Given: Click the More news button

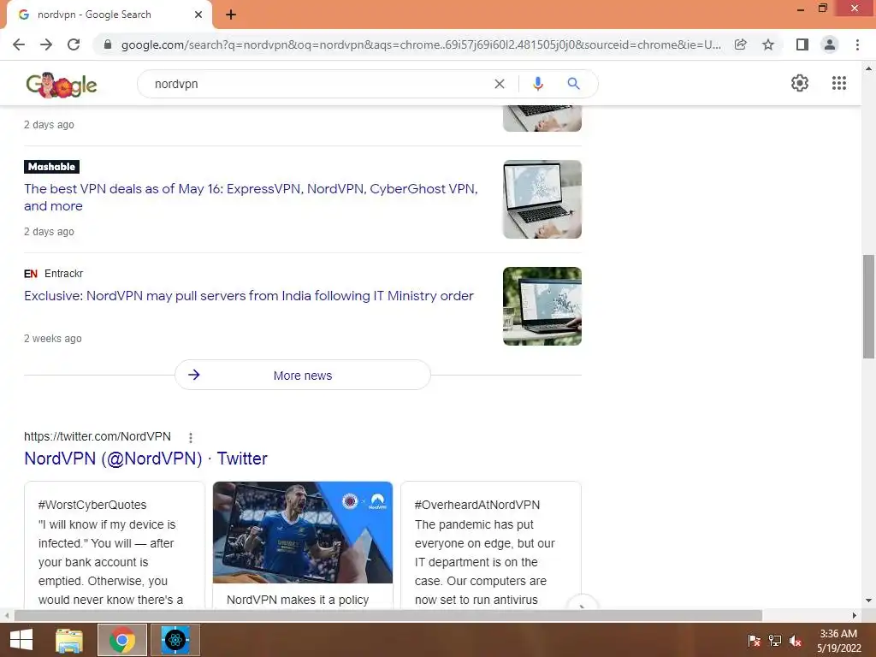Looking at the screenshot, I should tap(302, 375).
